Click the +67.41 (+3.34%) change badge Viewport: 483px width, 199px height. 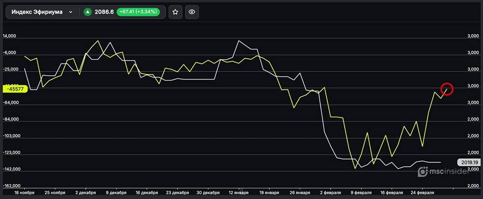[140, 12]
